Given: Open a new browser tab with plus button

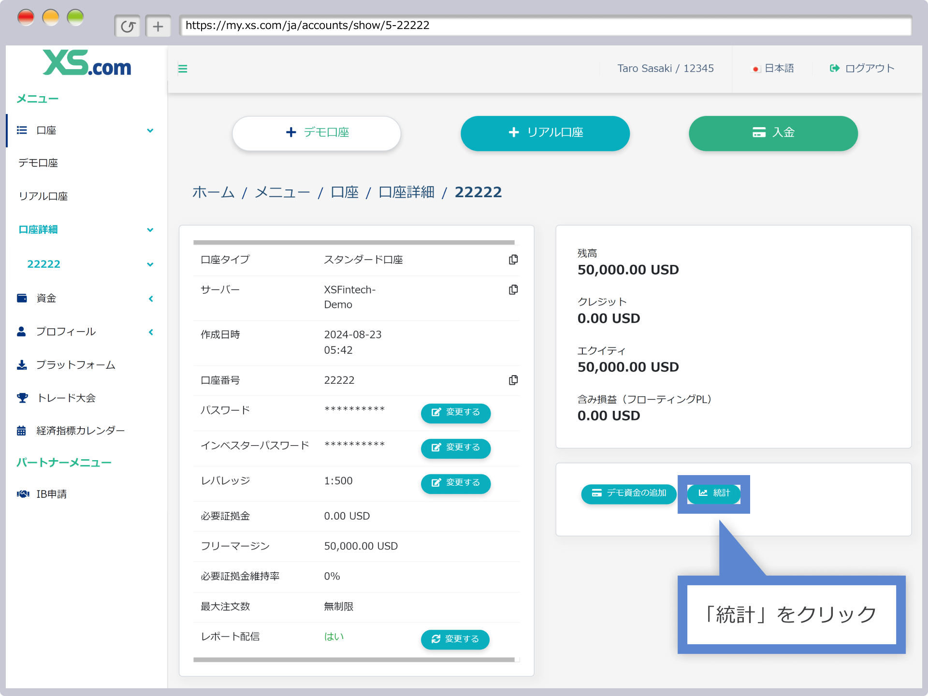Looking at the screenshot, I should pos(158,26).
